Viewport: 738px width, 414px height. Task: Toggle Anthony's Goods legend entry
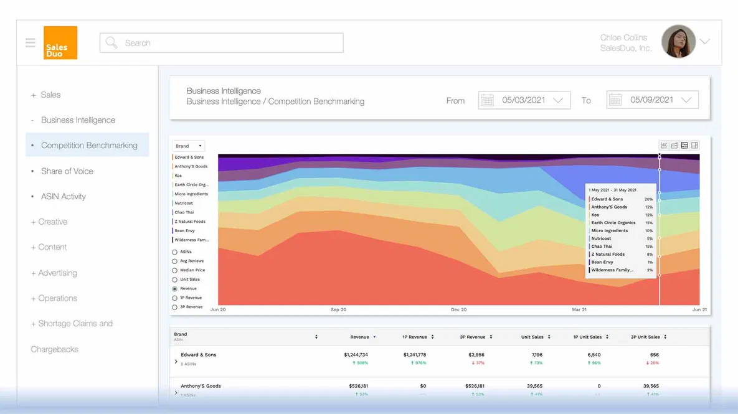pos(190,167)
